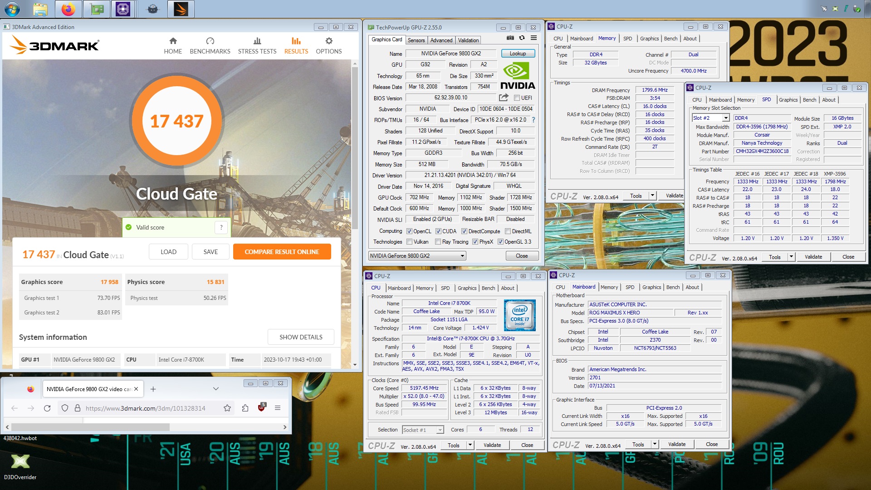Switch to the Advanced tab in GPU-Z
This screenshot has height=490, width=871.
pos(441,40)
